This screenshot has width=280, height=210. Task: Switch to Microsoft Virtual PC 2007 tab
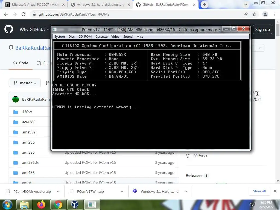(35, 5)
